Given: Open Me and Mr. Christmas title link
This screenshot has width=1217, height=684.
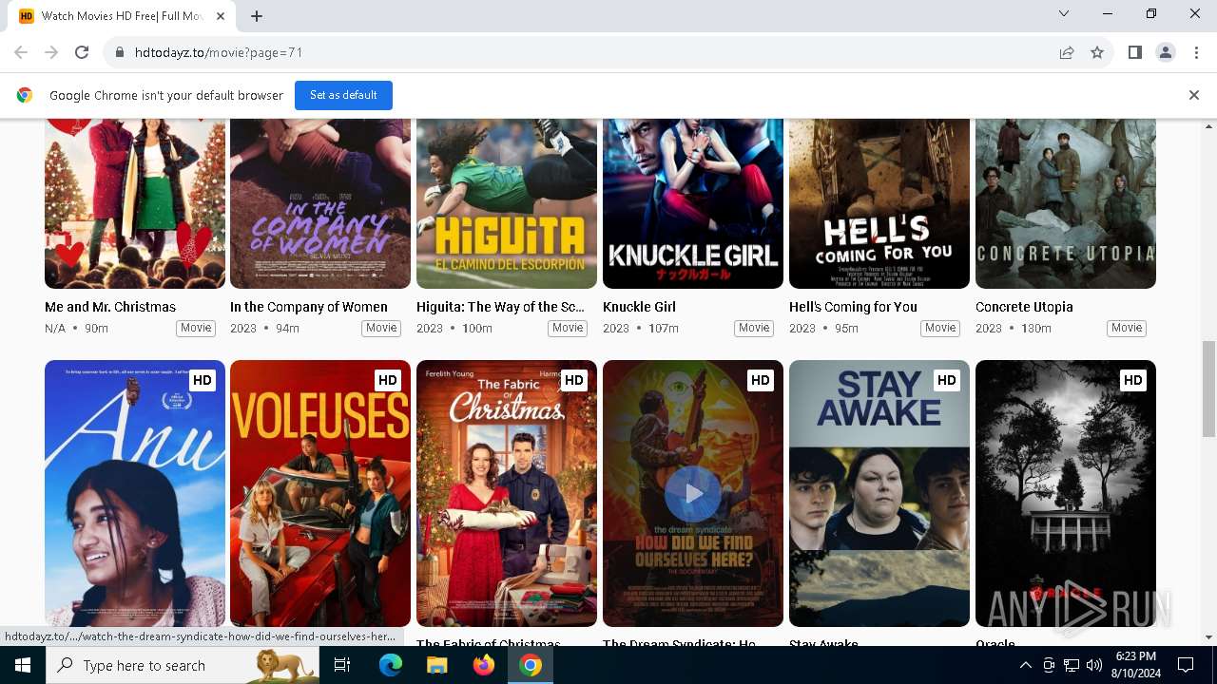Looking at the screenshot, I should tap(110, 307).
